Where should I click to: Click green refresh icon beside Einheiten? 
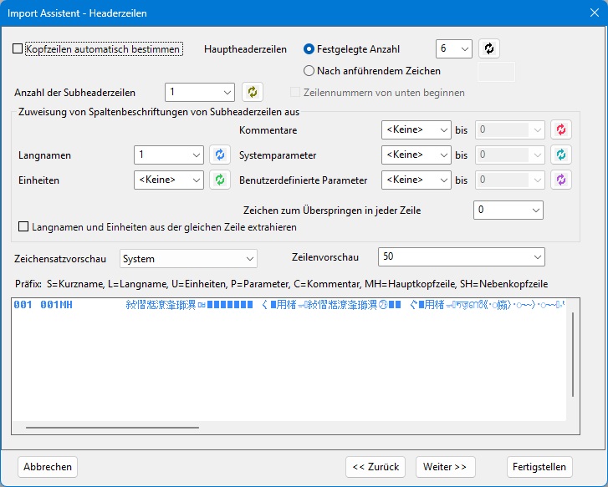220,180
